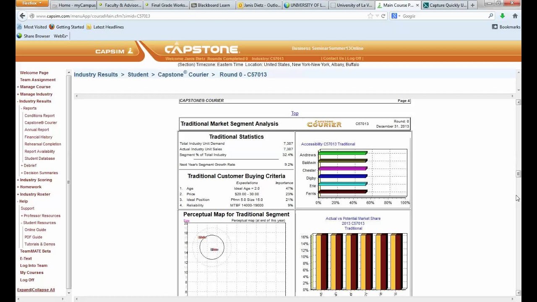Open Report Availability link
This screenshot has width=537, height=302.
click(x=39, y=151)
